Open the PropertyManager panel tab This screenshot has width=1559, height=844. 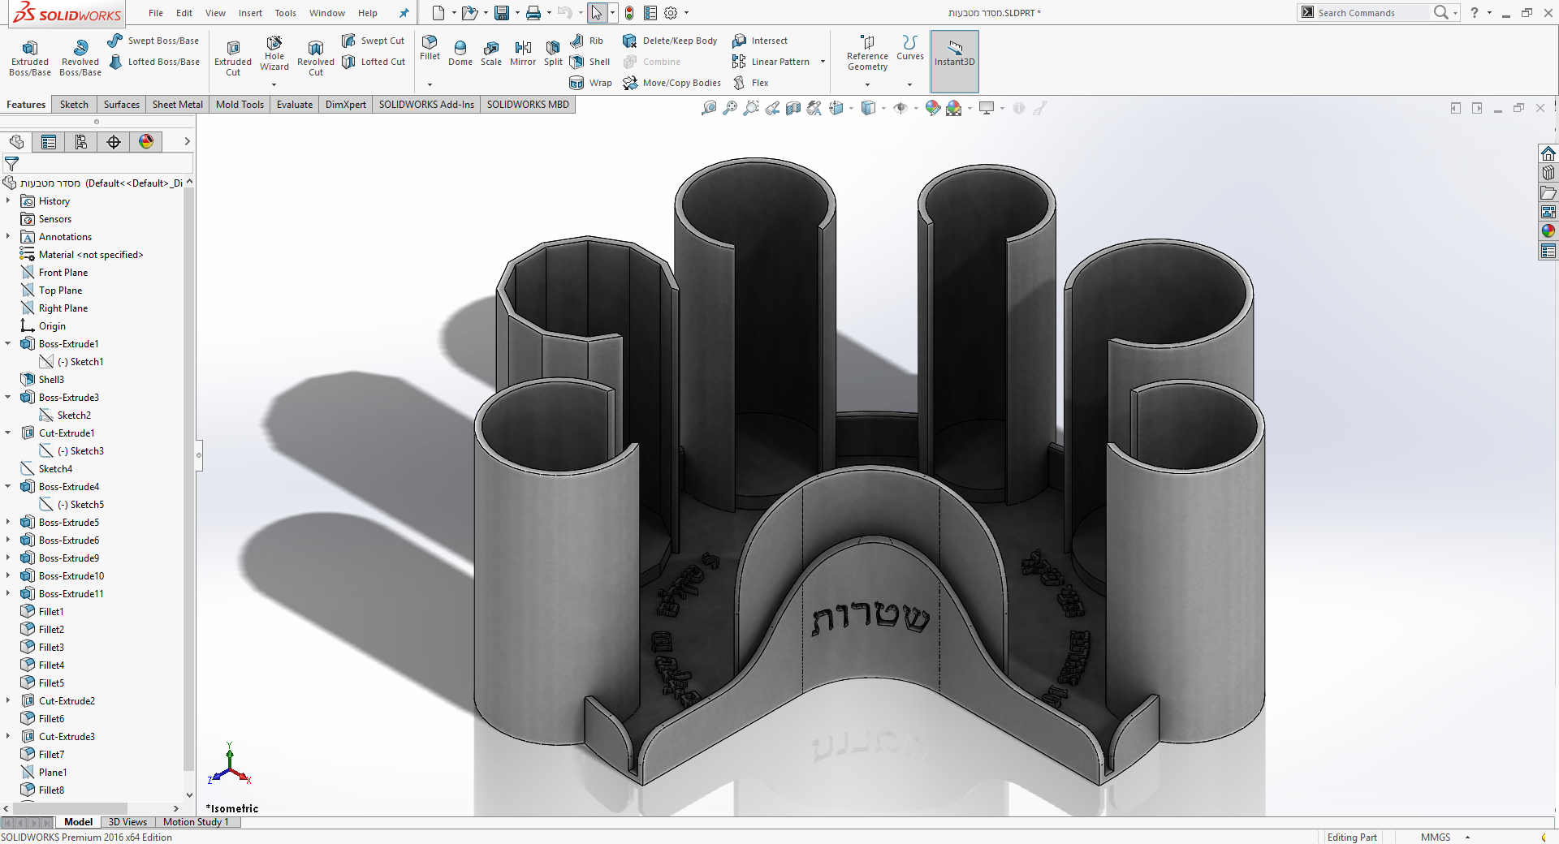[x=49, y=142]
